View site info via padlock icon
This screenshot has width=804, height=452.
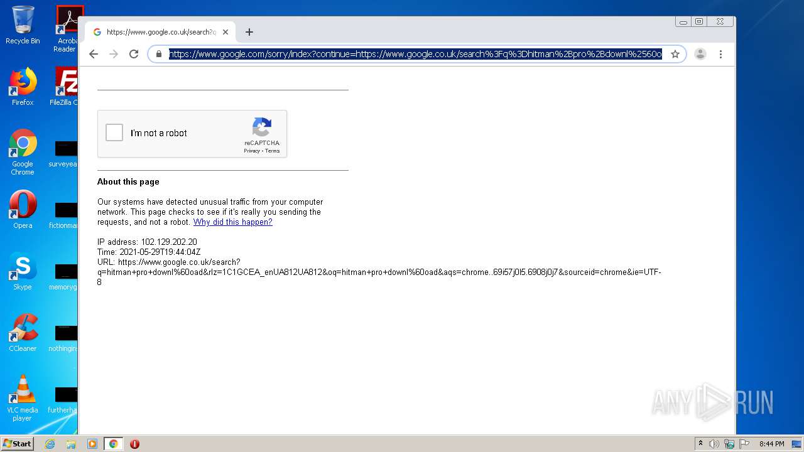(x=159, y=54)
